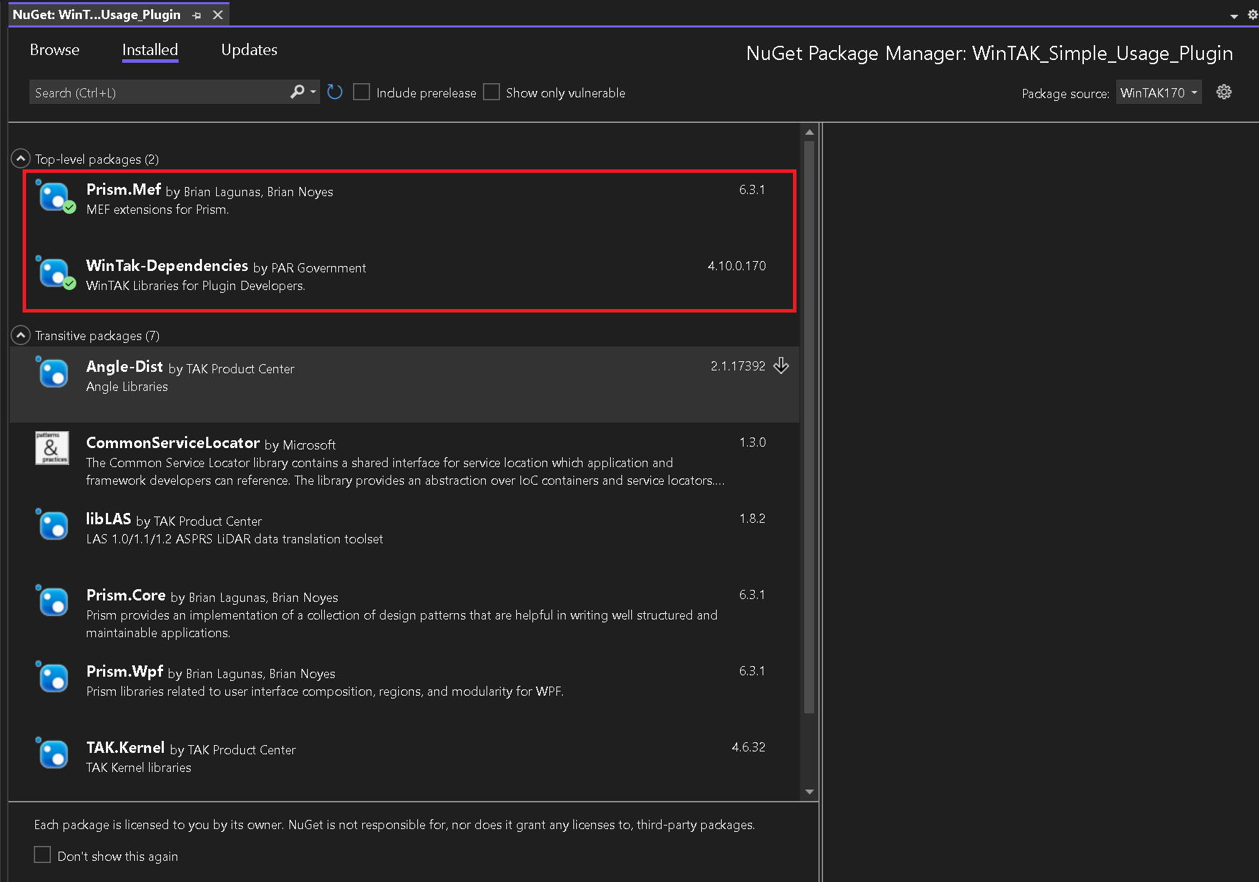Open package source settings gear
This screenshot has height=882, width=1259.
coord(1224,92)
